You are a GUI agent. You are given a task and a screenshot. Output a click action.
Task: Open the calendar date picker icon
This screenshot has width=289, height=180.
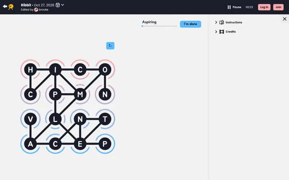[x=58, y=5]
